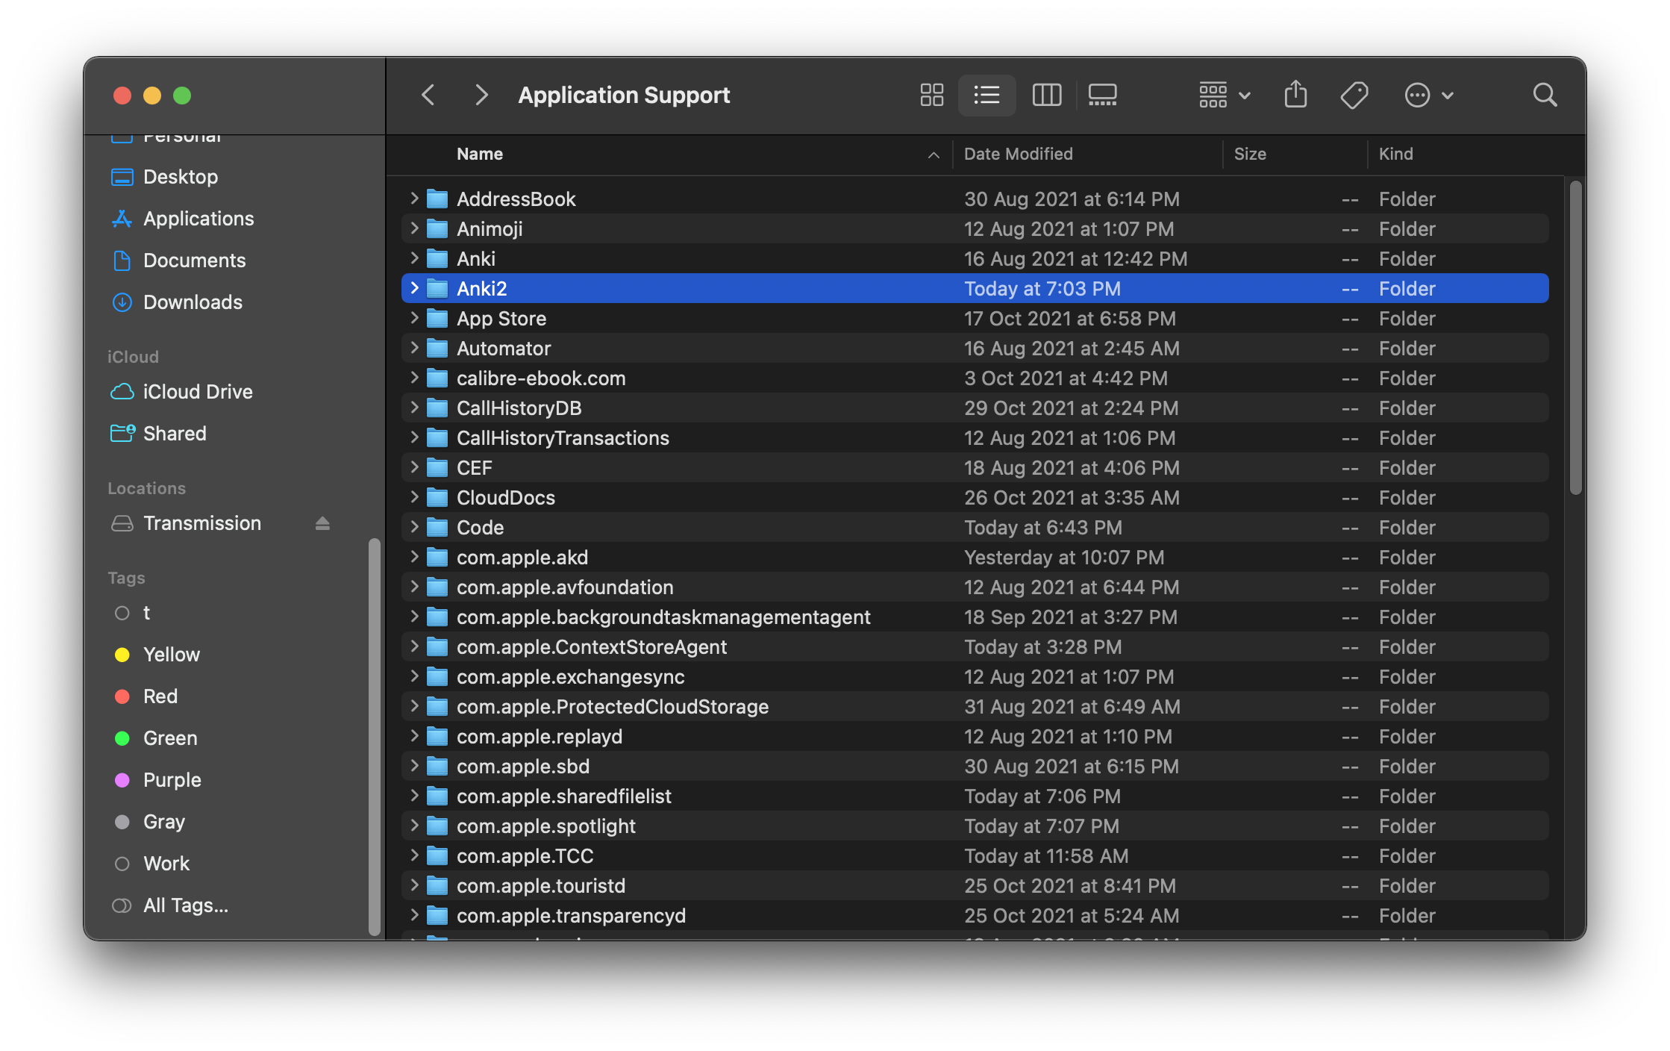Open the Tags toolbar icon
The image size is (1670, 1051).
point(1354,95)
